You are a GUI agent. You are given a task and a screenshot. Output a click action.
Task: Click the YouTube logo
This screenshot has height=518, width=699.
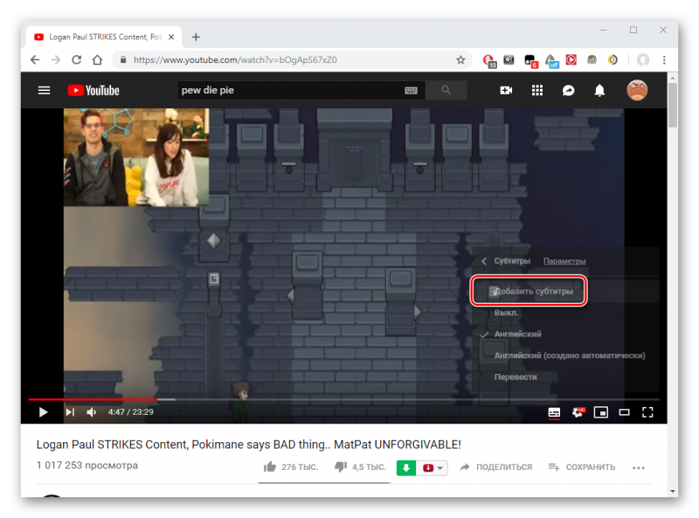coord(93,91)
